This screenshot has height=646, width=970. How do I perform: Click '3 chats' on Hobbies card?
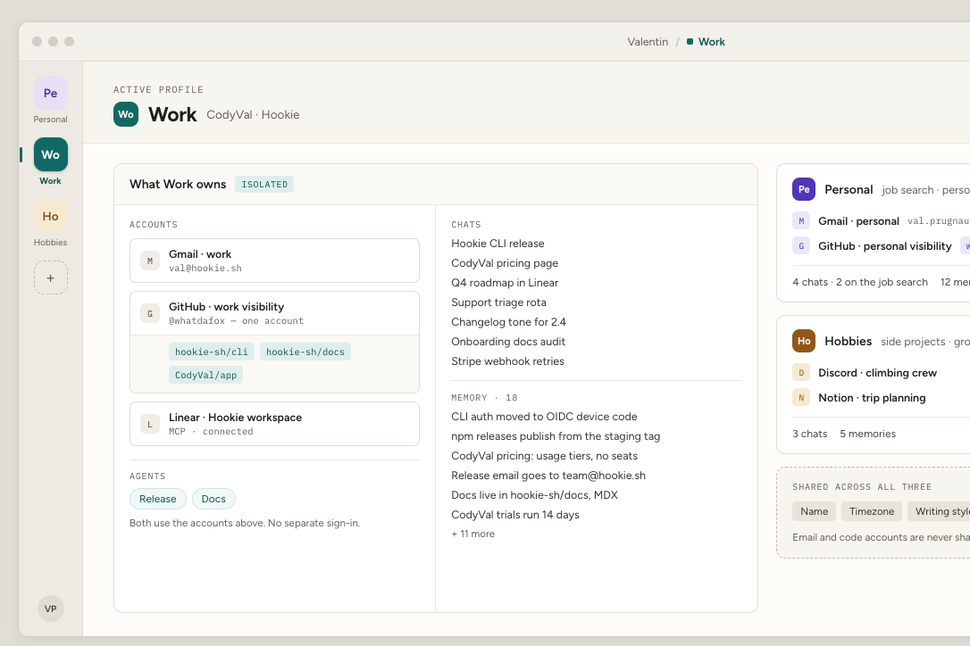tap(810, 434)
